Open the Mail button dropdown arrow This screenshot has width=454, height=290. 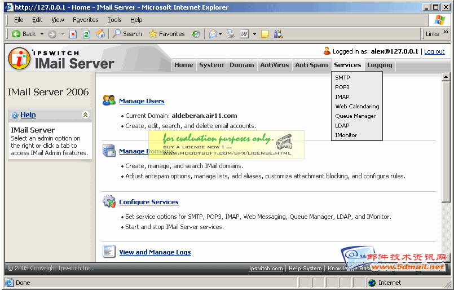coord(221,34)
